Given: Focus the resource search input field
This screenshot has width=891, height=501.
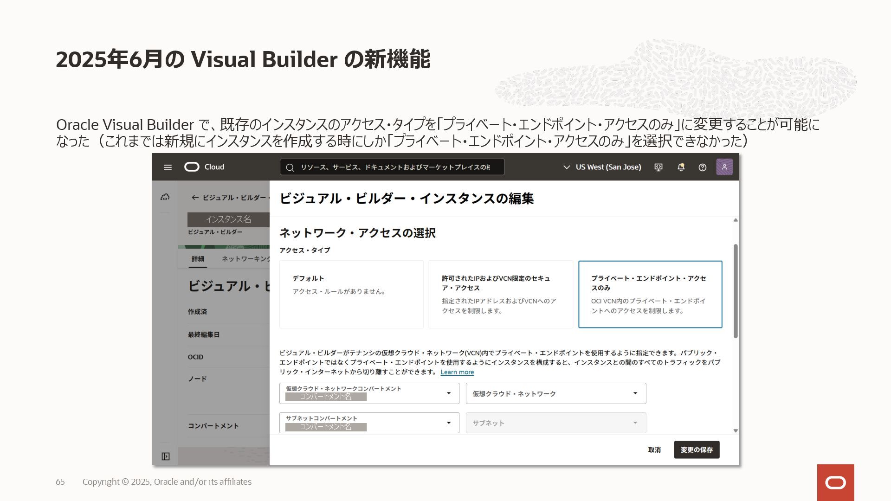Looking at the screenshot, I should click(x=392, y=167).
